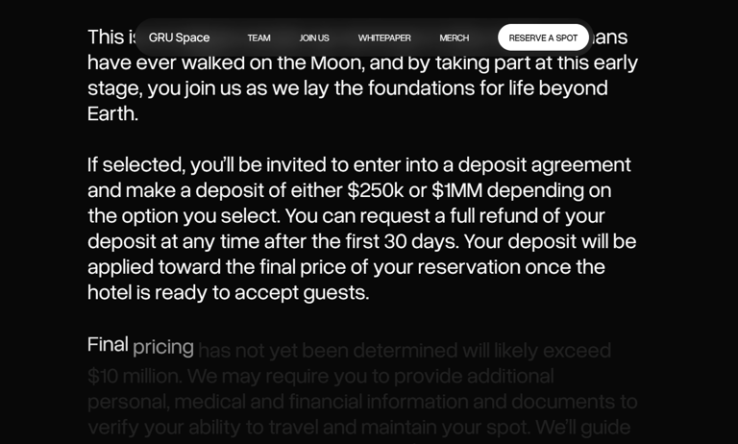Click the GRU Space logo link
The width and height of the screenshot is (738, 444).
coord(179,37)
